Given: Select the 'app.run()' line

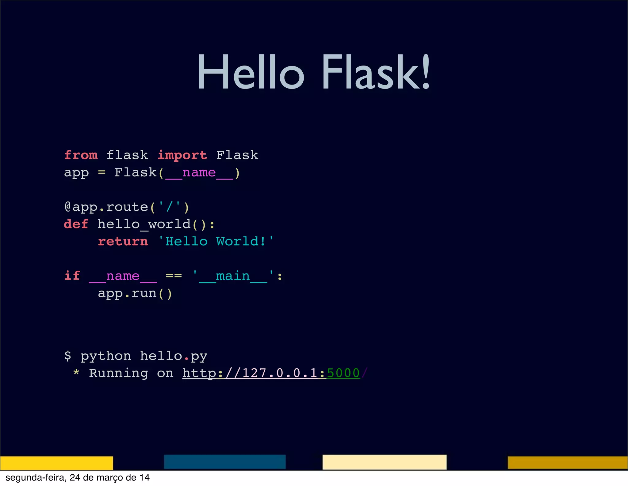Looking at the screenshot, I should (135, 294).
